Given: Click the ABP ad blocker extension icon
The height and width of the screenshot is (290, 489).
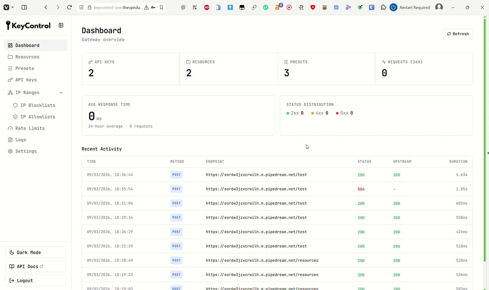Looking at the screenshot, I should tap(207, 7).
